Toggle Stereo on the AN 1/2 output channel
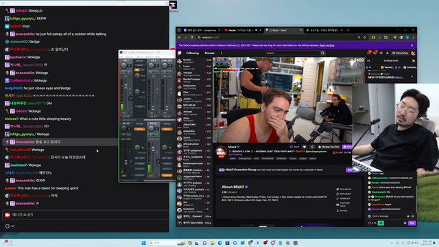 (x=140, y=129)
